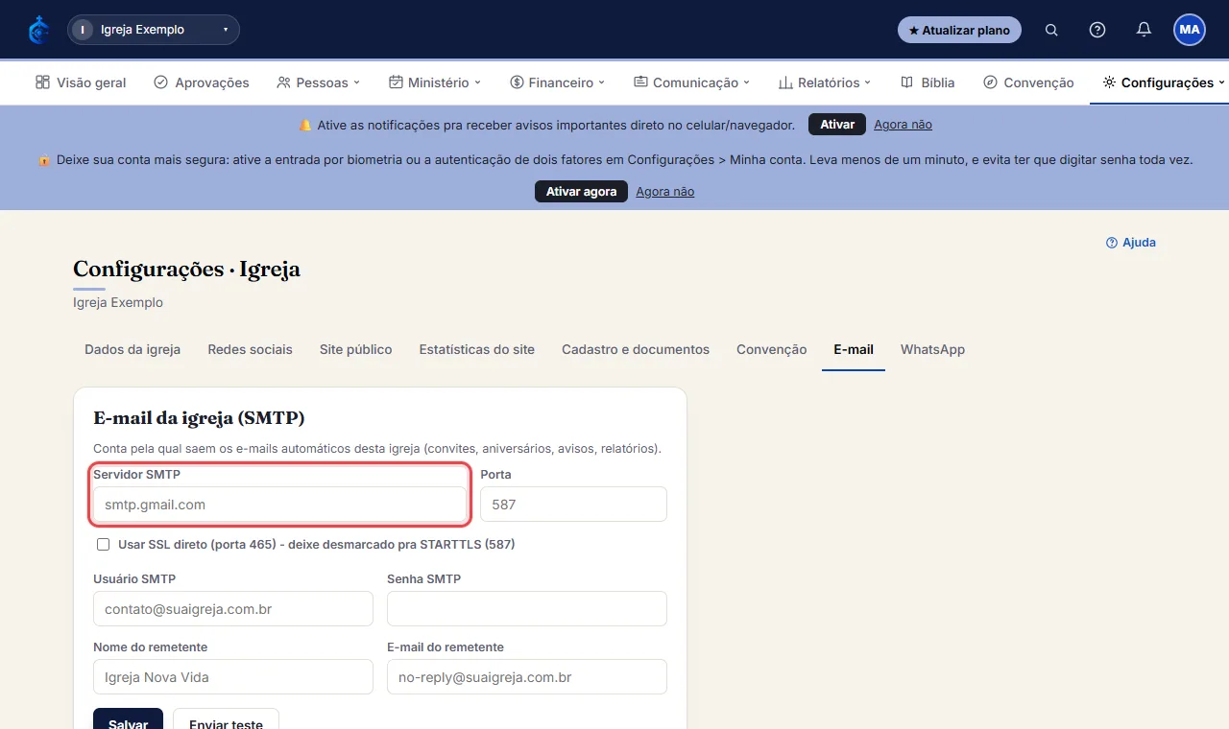
Task: Focus the Senha SMTP input field
Action: 527,609
